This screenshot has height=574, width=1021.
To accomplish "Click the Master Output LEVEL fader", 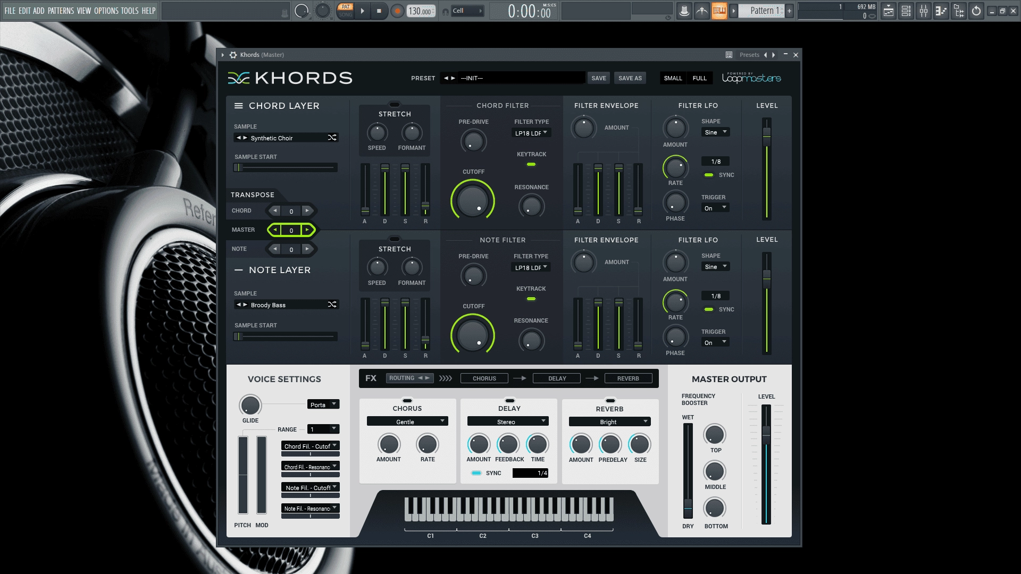I will point(766,465).
